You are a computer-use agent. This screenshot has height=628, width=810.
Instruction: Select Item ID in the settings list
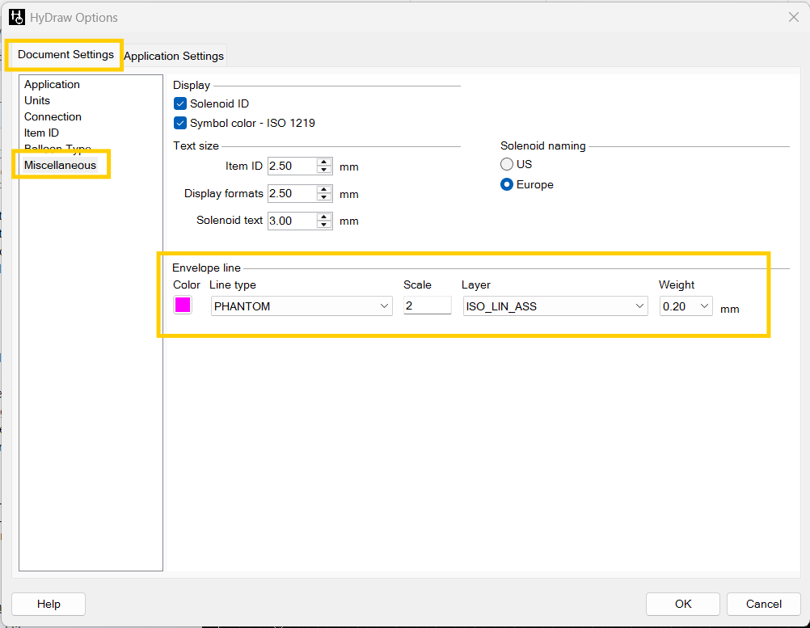coord(41,133)
